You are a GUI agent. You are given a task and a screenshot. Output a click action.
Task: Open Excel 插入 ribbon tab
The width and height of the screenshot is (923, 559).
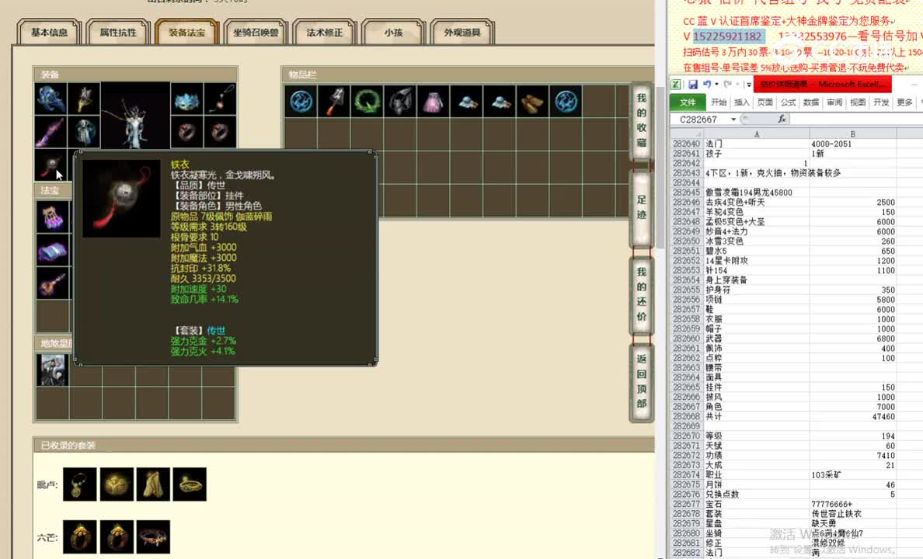(742, 102)
